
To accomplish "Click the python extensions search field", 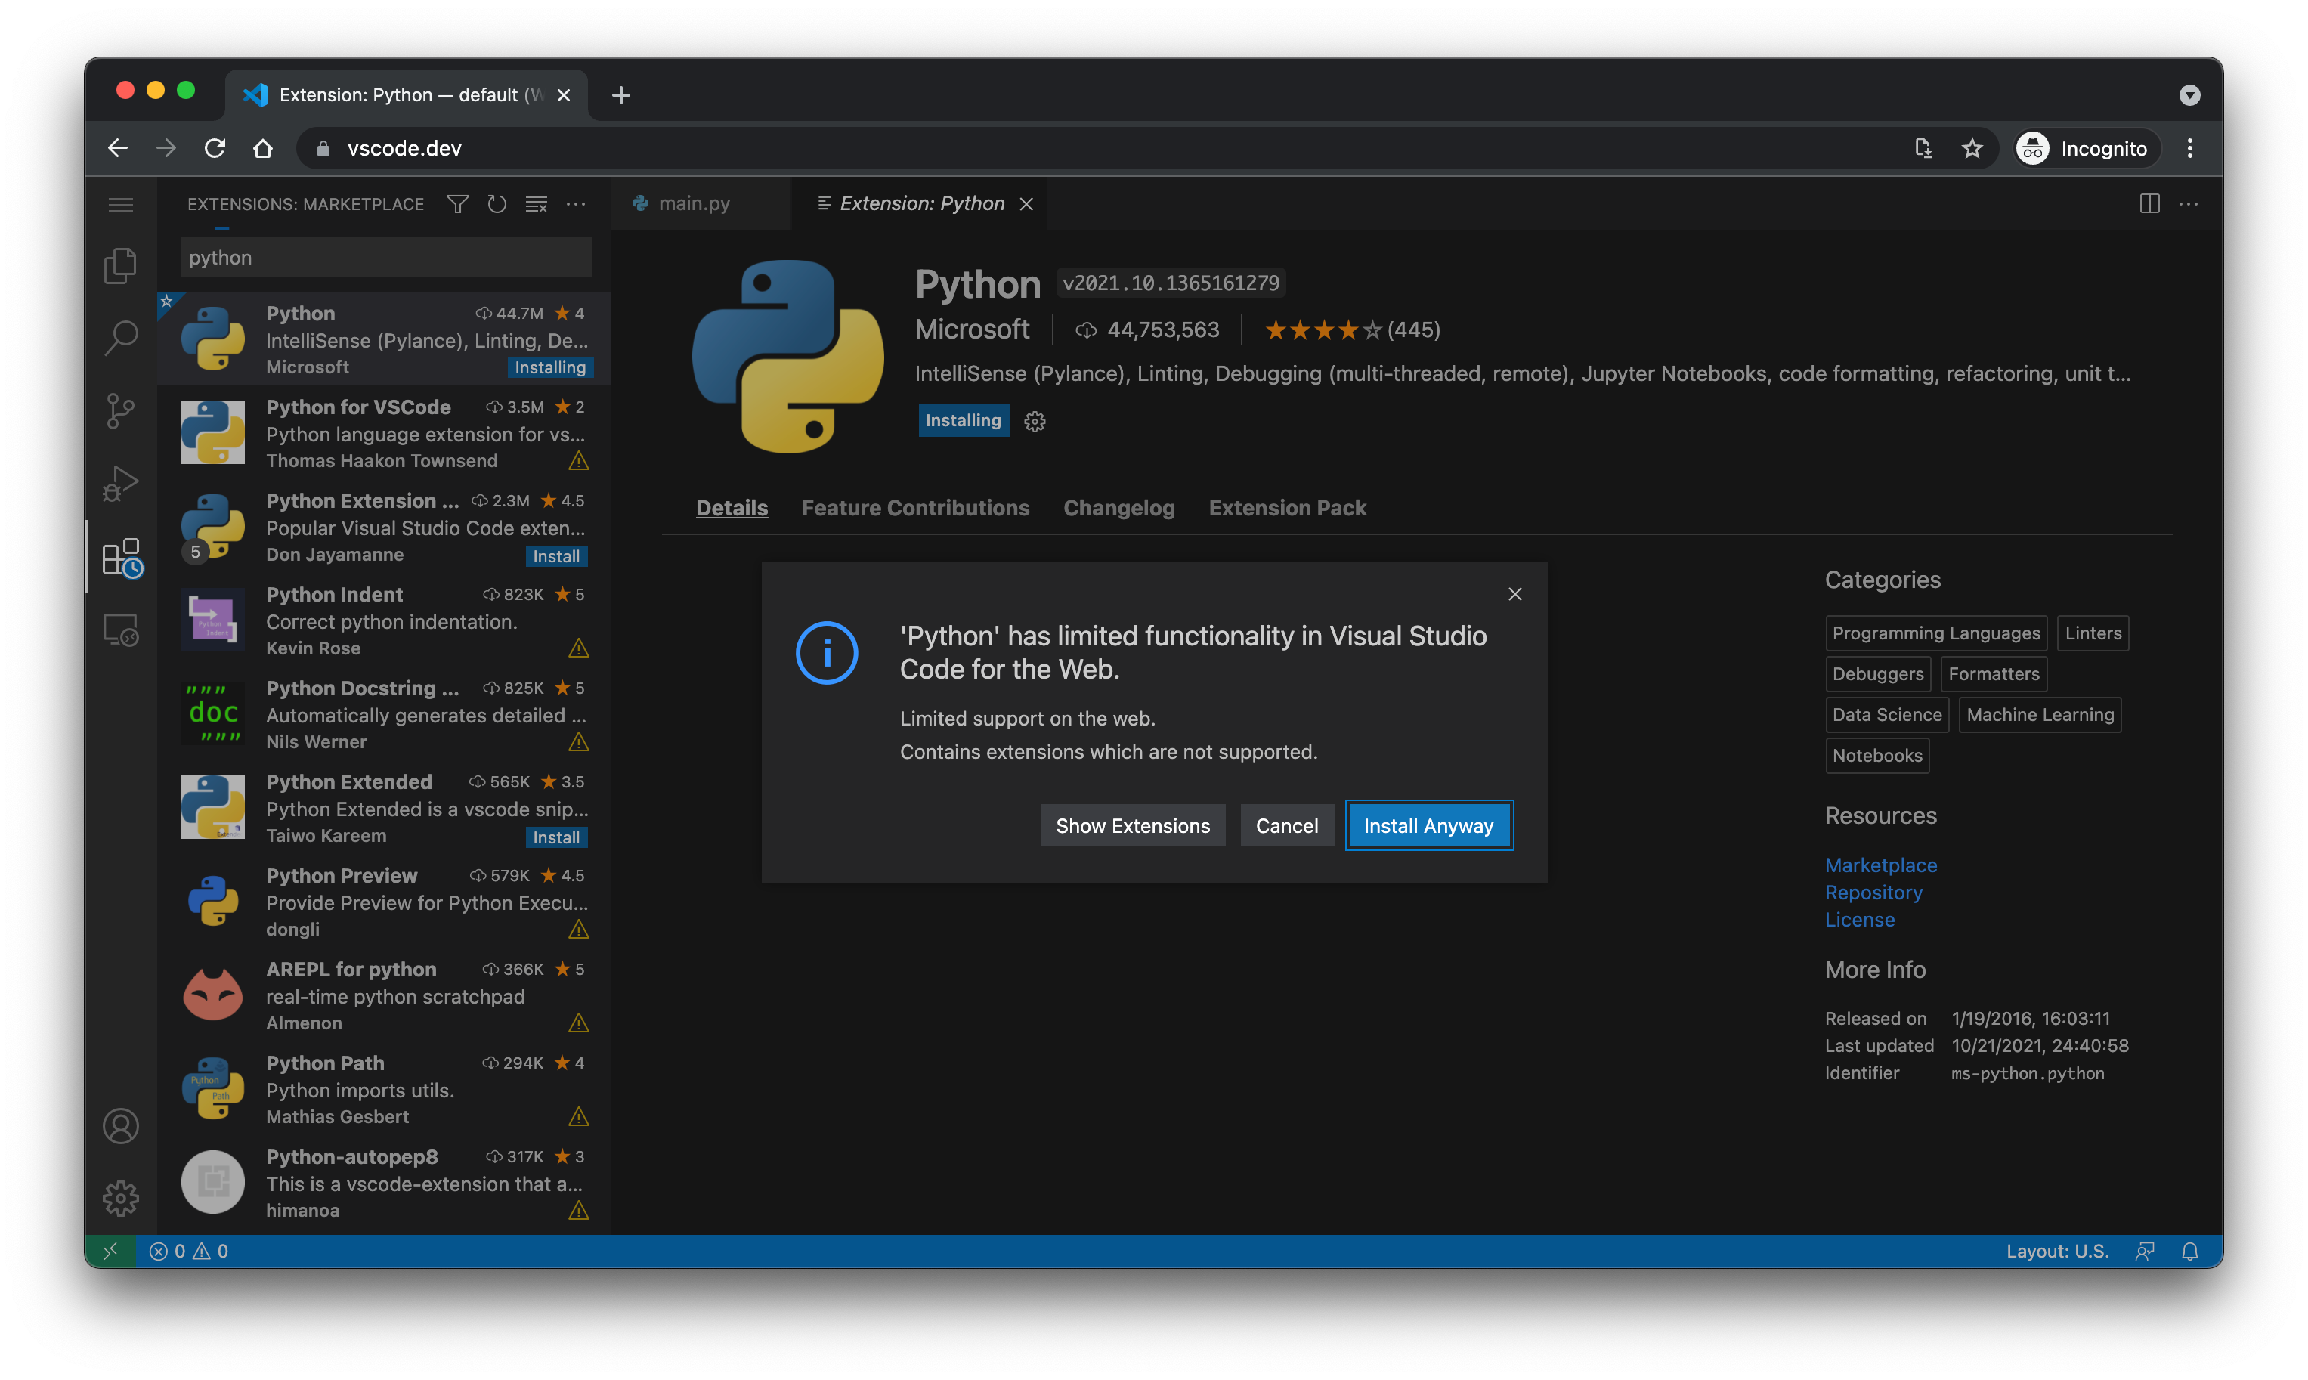I will [386, 258].
